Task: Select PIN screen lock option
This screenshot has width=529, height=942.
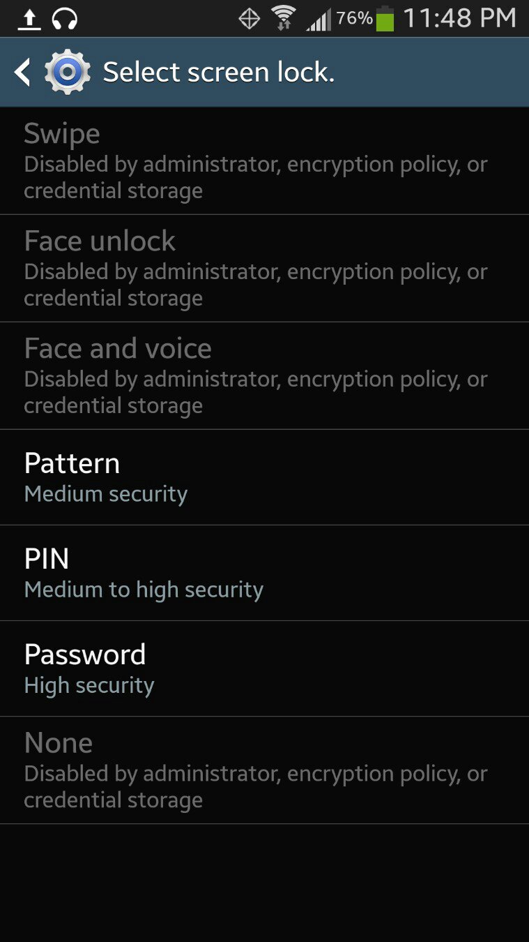Action: click(x=264, y=573)
